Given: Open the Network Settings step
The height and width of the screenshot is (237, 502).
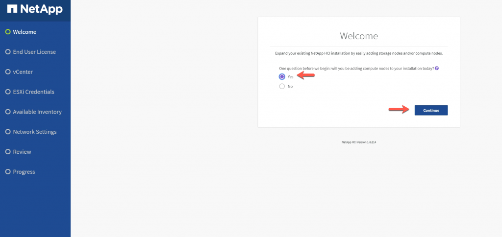Looking at the screenshot, I should point(31,132).
